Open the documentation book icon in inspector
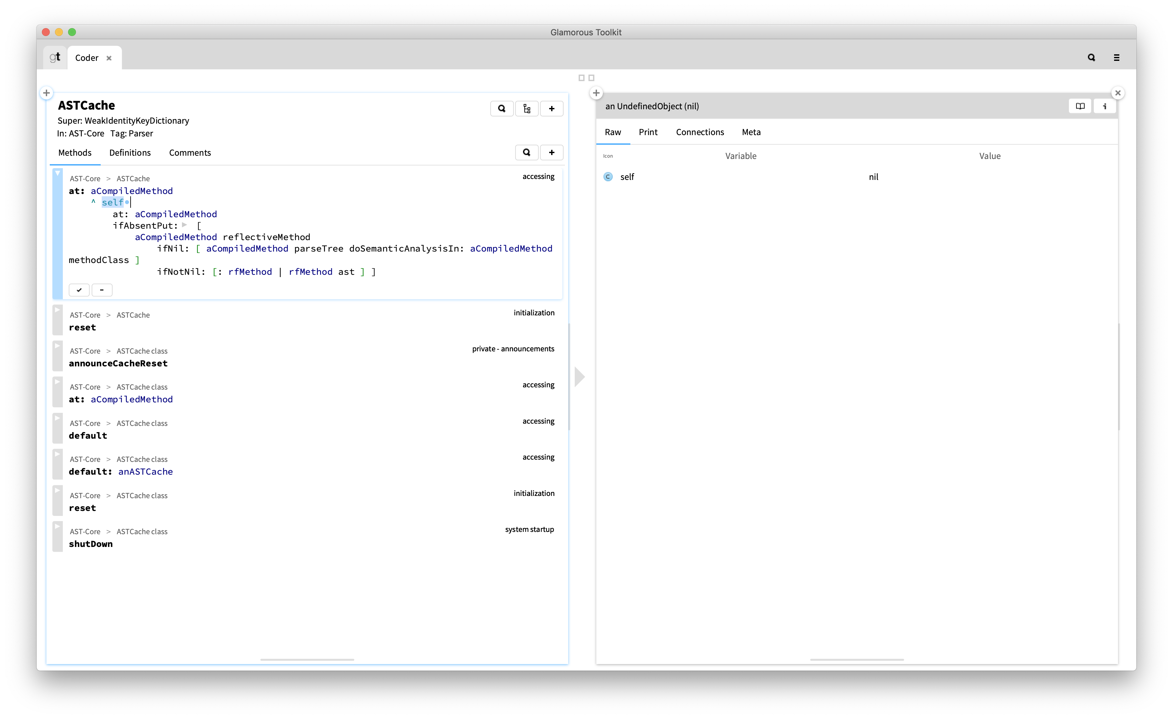 pyautogui.click(x=1080, y=106)
